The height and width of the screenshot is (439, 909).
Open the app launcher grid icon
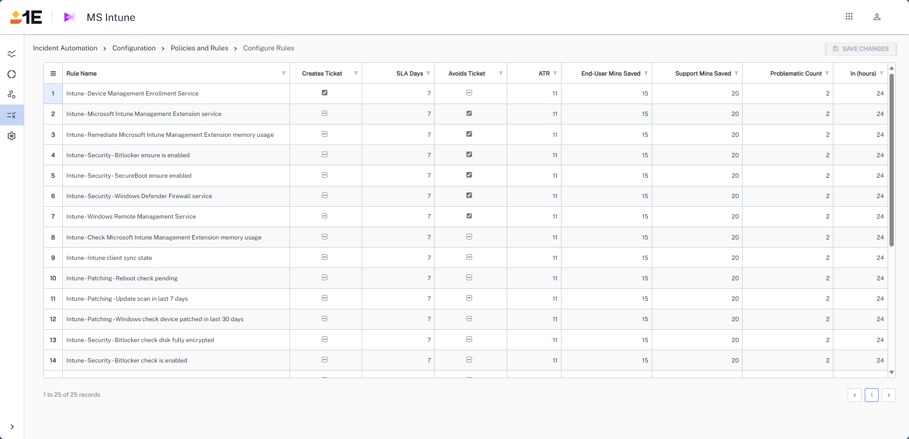pos(849,17)
